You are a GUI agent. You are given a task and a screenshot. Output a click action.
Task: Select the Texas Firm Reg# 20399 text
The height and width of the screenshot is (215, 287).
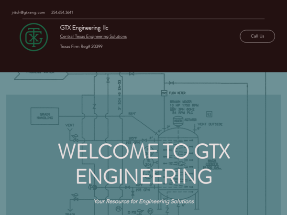[x=81, y=46]
